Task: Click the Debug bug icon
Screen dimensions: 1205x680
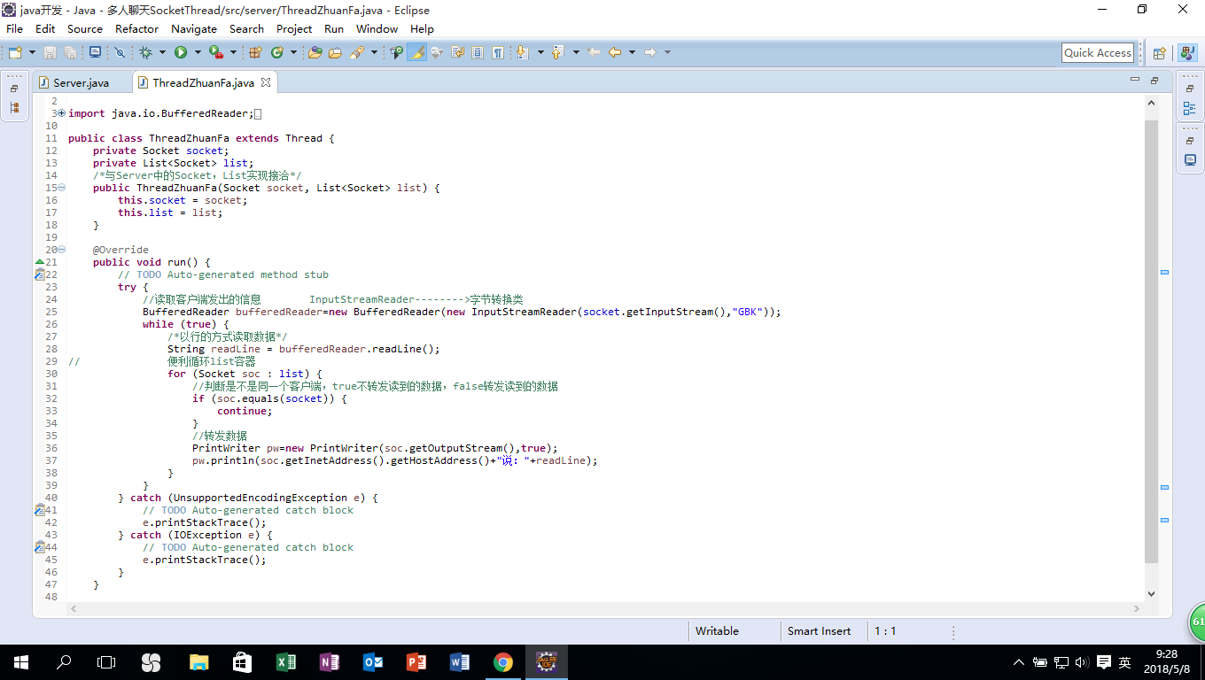Action: pos(145,53)
